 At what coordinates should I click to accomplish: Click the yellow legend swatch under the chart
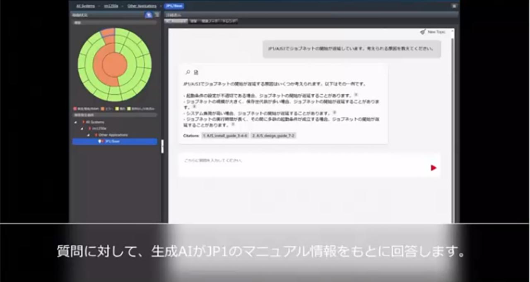(x=117, y=108)
